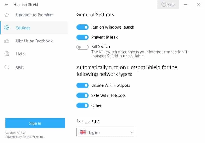The width and height of the screenshot is (205, 143).
Task: Click the Help button in title bar
Action: (168, 5)
